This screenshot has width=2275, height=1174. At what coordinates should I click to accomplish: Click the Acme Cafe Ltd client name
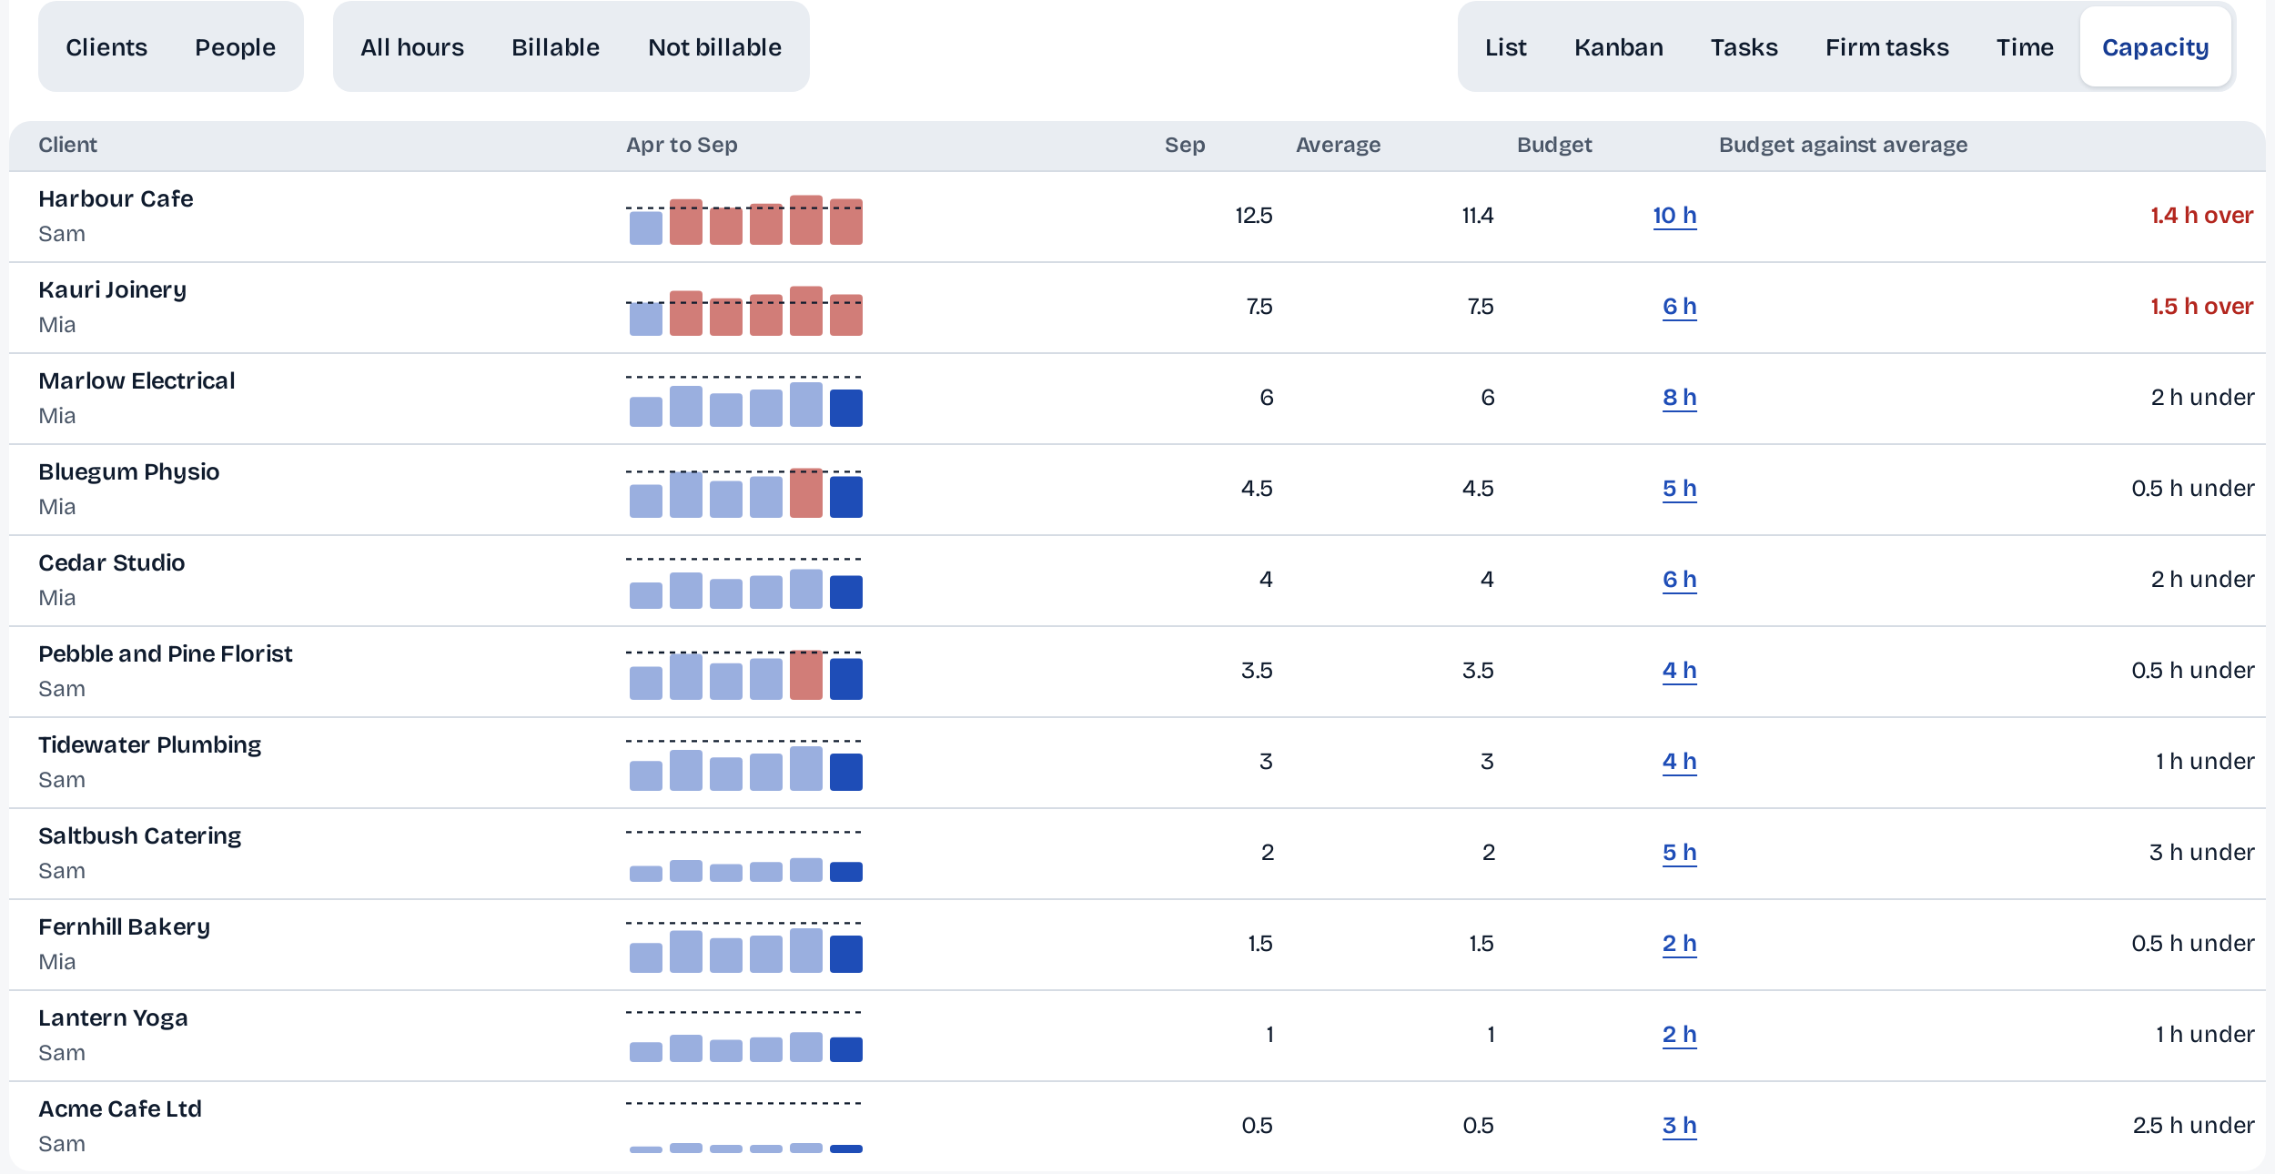coord(119,1108)
